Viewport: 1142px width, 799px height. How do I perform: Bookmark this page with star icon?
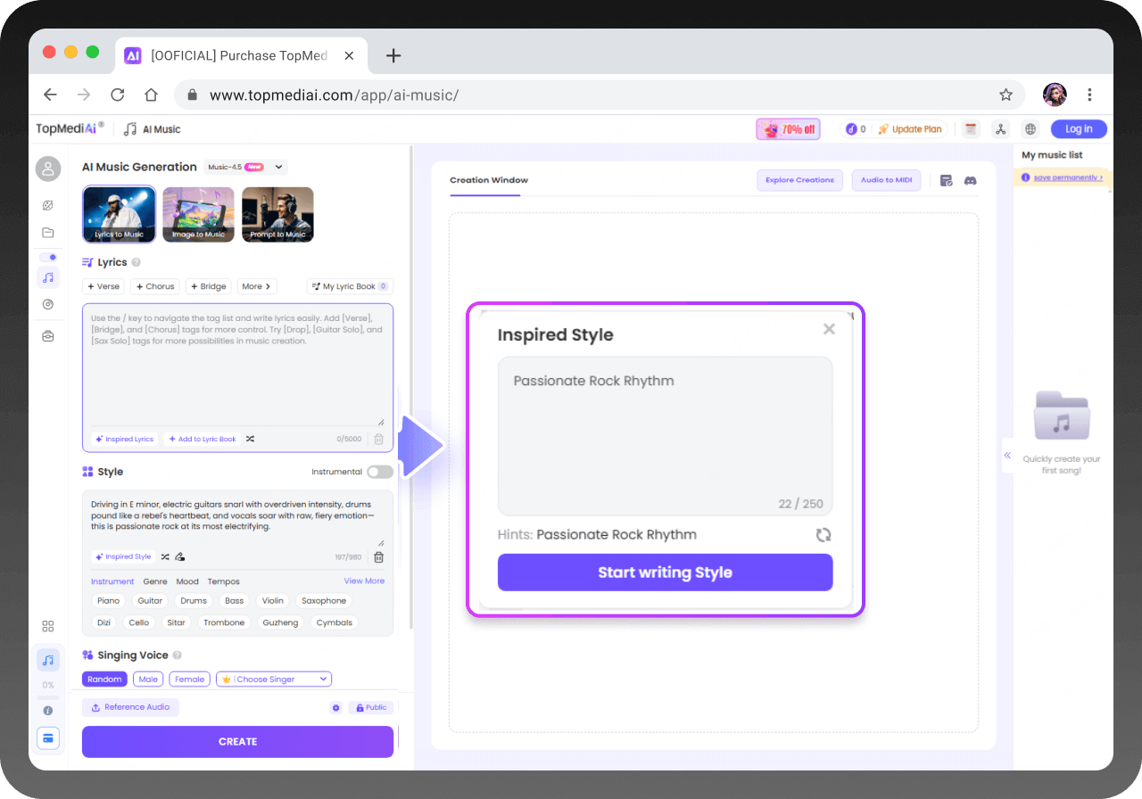(1005, 95)
